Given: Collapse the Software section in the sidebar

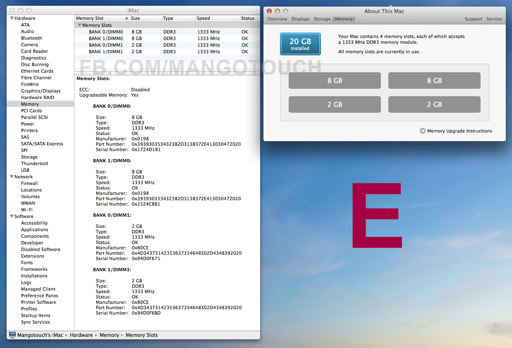Looking at the screenshot, I should coord(12,216).
